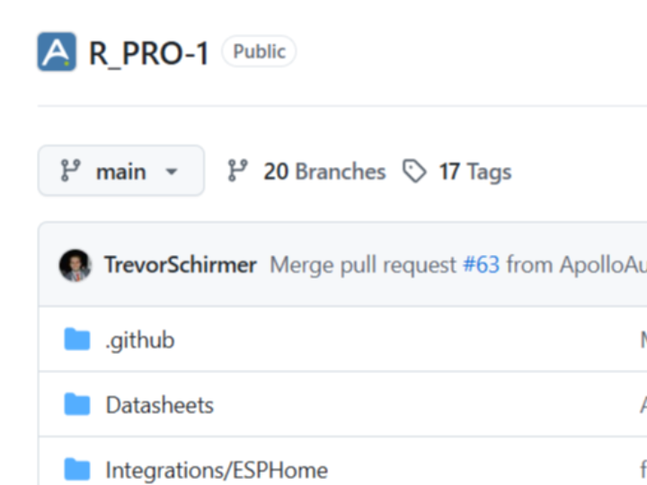Click the .github folder icon
Image resolution: width=647 pixels, height=485 pixels.
pyautogui.click(x=77, y=339)
